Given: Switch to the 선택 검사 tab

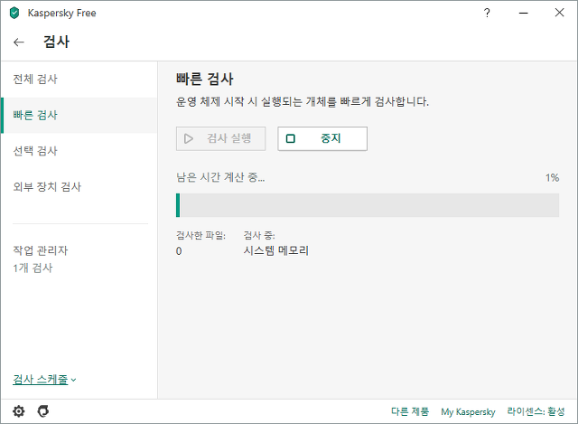Looking at the screenshot, I should click(79, 151).
